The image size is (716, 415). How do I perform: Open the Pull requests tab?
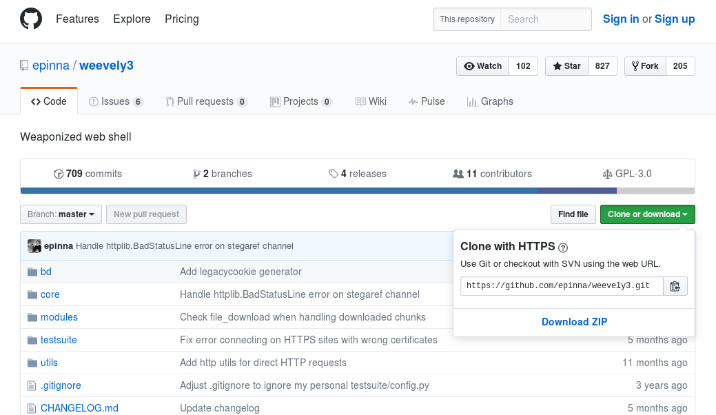[x=207, y=101]
